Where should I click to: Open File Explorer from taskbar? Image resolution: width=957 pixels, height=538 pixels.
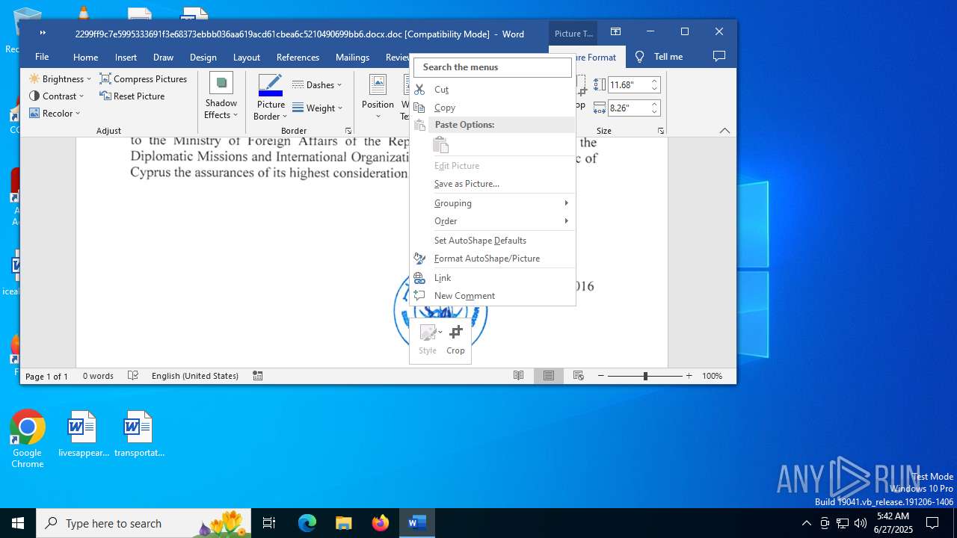click(344, 523)
